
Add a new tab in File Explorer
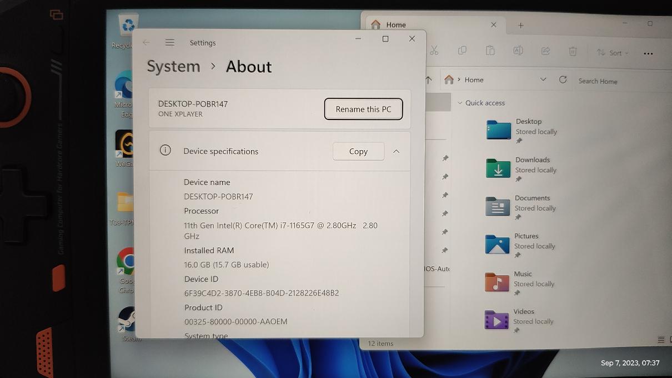pyautogui.click(x=520, y=26)
